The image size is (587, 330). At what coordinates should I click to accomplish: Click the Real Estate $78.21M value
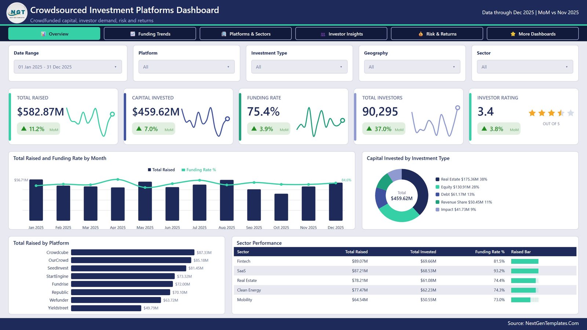point(360,280)
